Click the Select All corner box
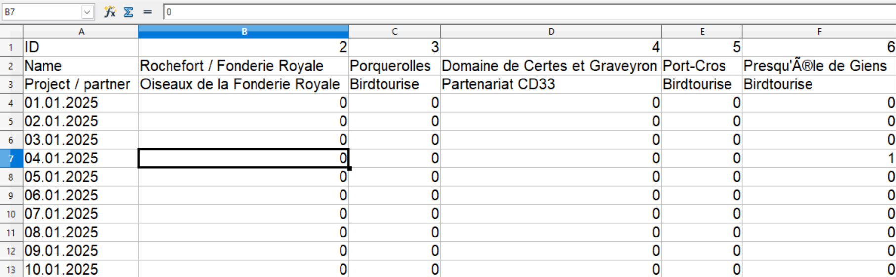Screen dimensions: 896x277 (11, 32)
